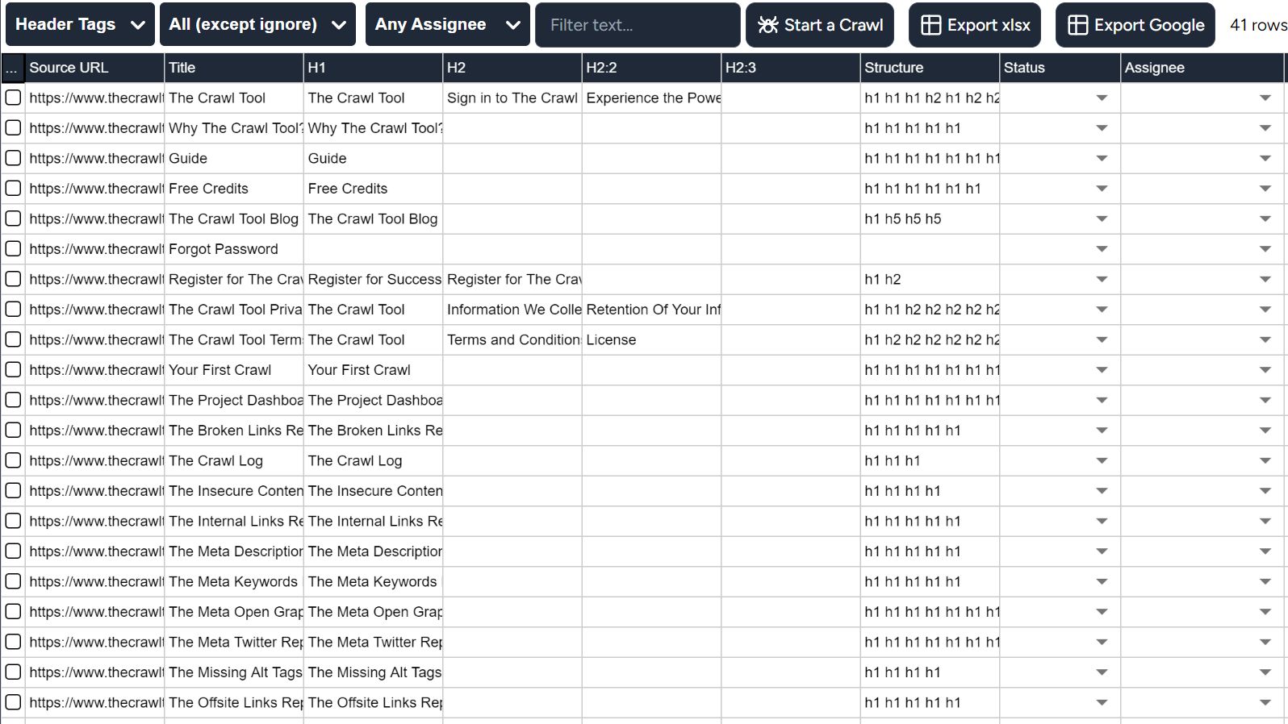Select the Forgot Password row checkbox

(13, 249)
